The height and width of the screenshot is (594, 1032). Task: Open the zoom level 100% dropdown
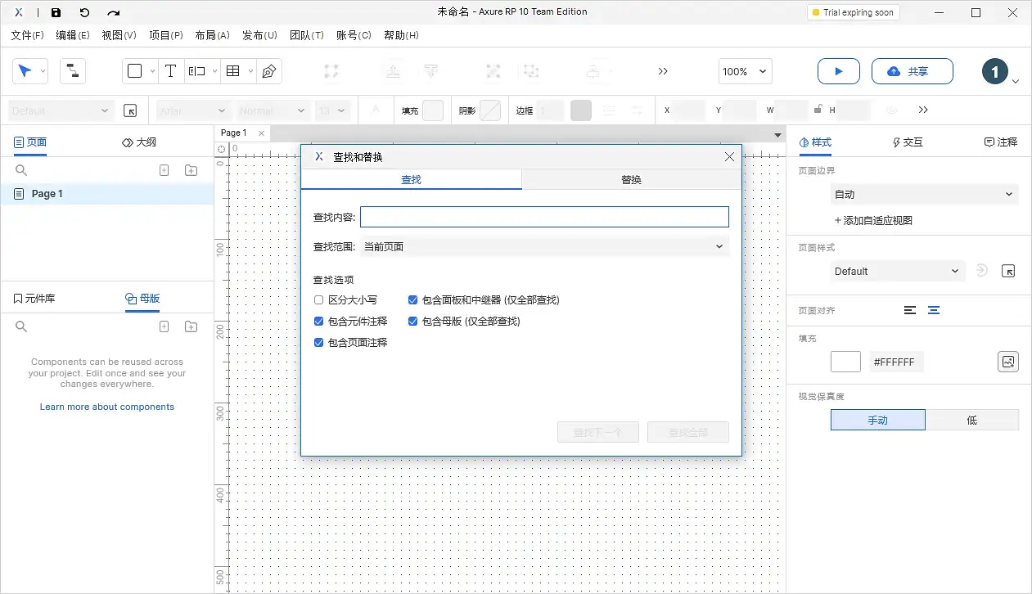click(744, 71)
